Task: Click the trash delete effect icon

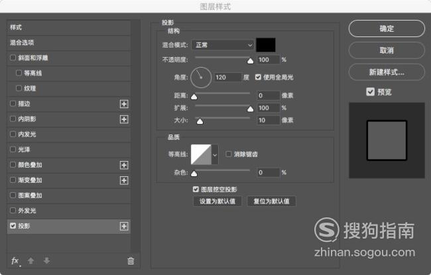Action: [131, 260]
